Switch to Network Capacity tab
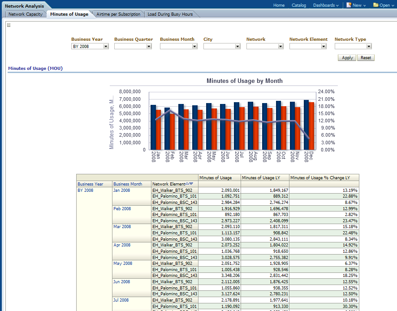Viewport: 397px width, 311px height. 26,14
